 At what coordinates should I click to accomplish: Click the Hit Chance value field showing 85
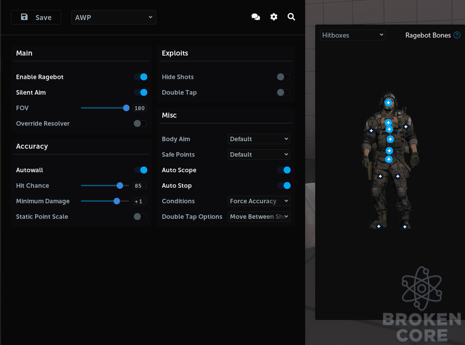click(x=140, y=186)
